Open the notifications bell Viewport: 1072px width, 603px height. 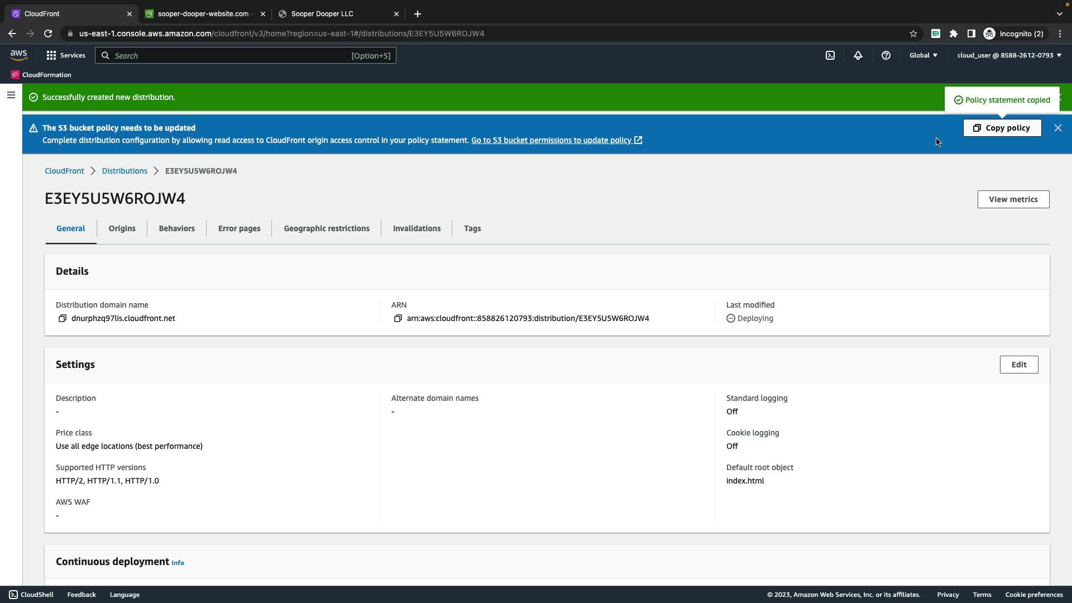(858, 55)
